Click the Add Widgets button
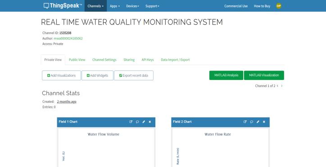 (x=98, y=75)
